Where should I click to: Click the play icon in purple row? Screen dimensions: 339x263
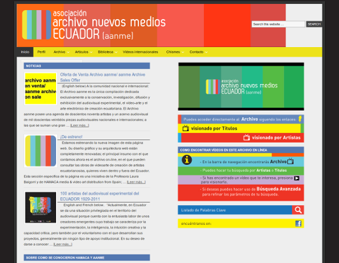click(x=297, y=178)
